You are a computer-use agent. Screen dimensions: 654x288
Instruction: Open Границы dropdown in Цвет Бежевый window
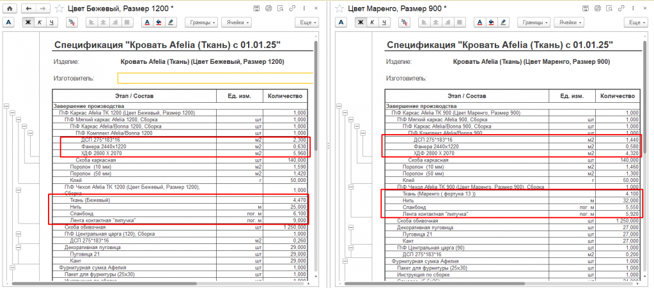coord(202,22)
